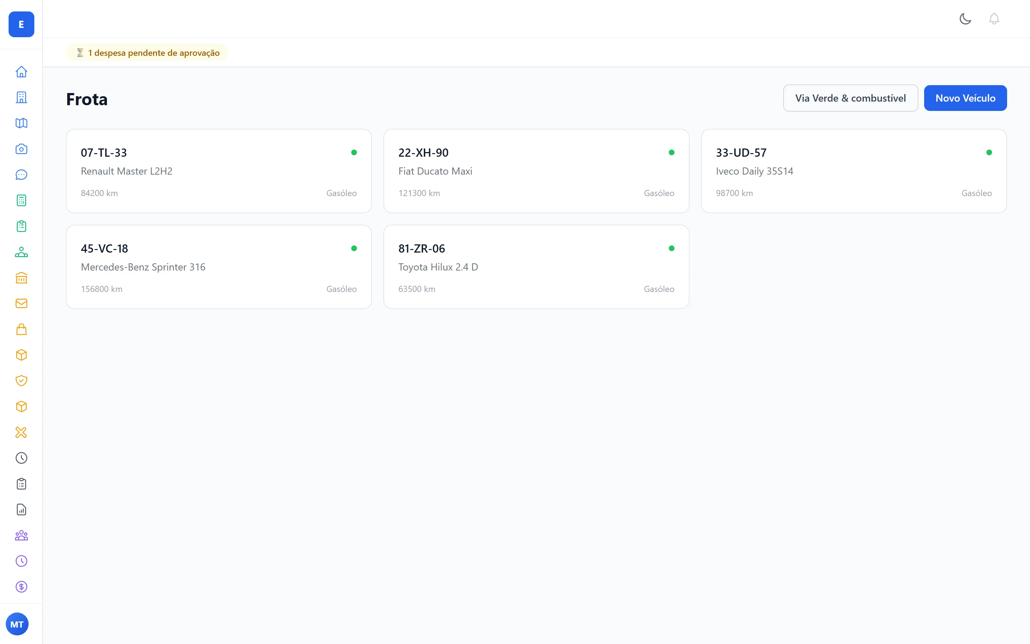Open Via Verde & combustível

[x=850, y=98]
